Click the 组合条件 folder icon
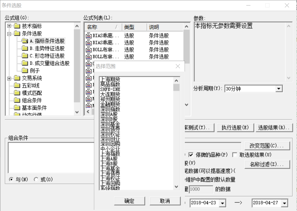297x211 pixels. [17, 100]
